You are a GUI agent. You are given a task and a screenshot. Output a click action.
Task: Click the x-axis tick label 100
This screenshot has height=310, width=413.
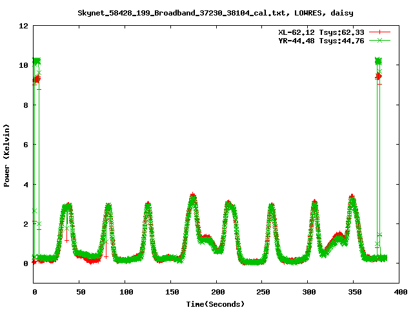click(x=126, y=292)
